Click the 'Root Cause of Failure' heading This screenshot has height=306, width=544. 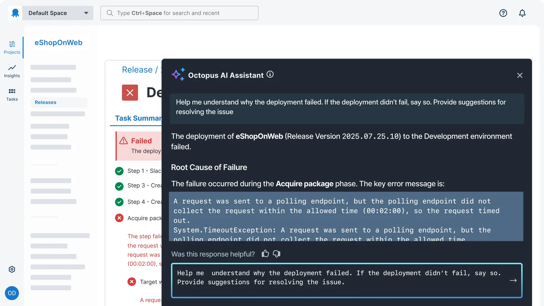pyautogui.click(x=209, y=167)
